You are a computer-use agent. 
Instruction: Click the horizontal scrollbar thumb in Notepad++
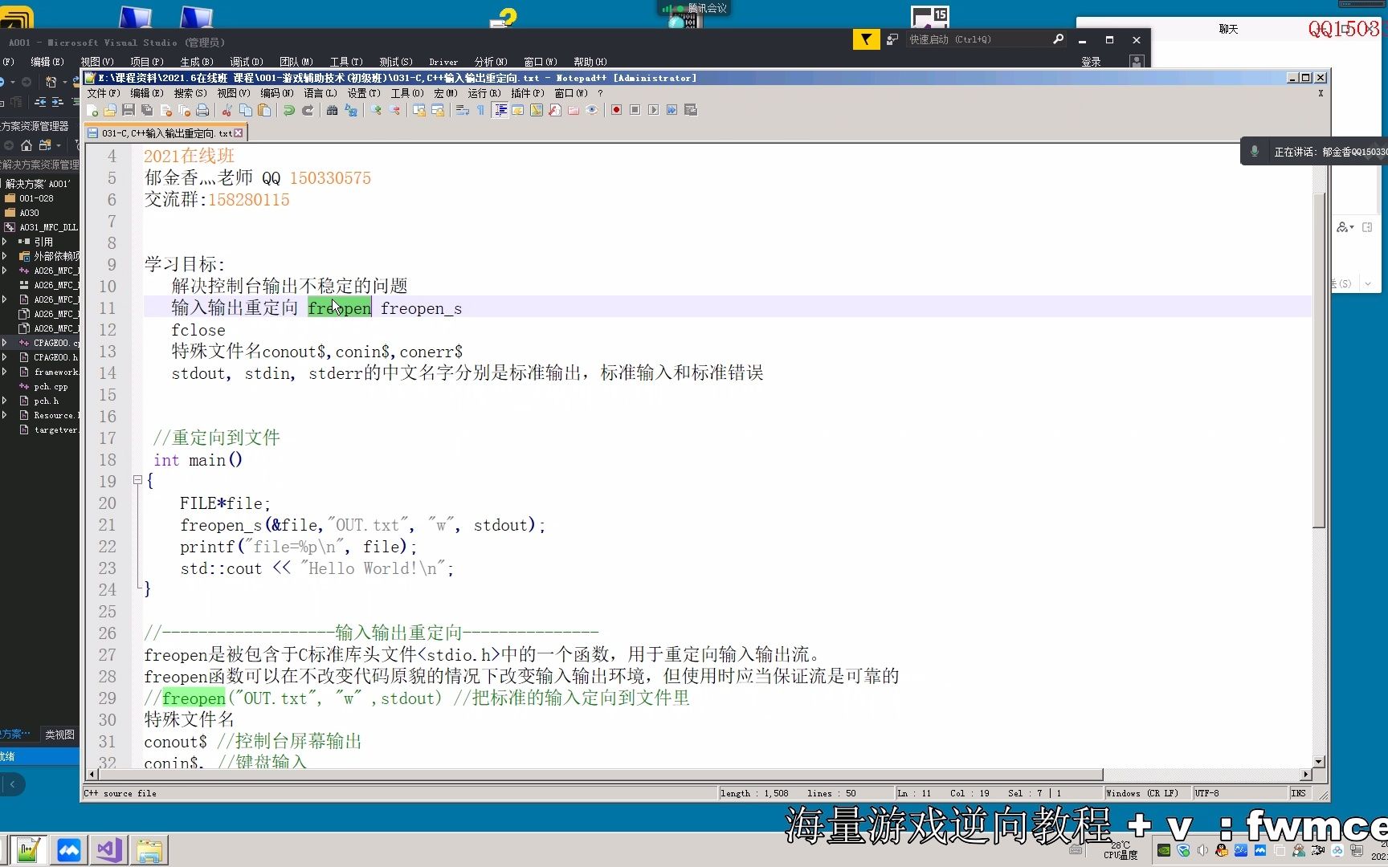point(601,775)
